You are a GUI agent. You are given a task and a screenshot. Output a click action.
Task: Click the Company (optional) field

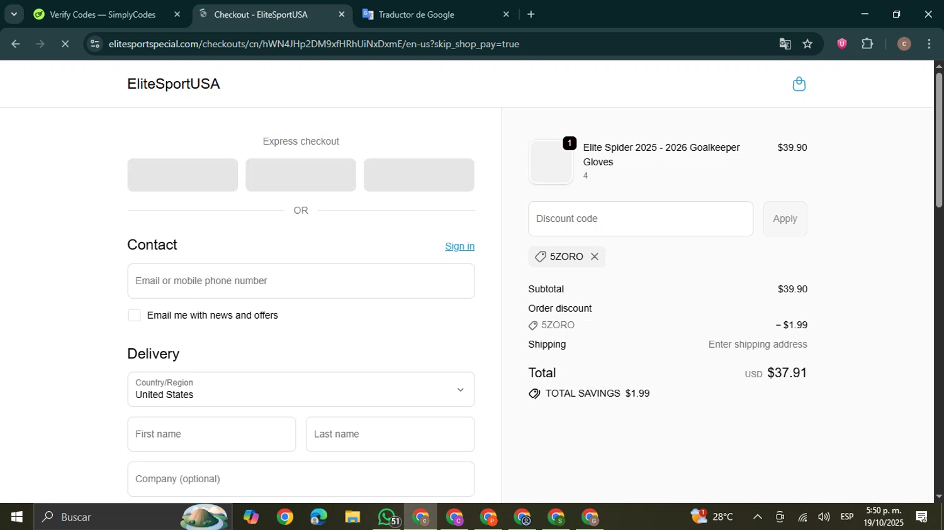click(x=301, y=479)
